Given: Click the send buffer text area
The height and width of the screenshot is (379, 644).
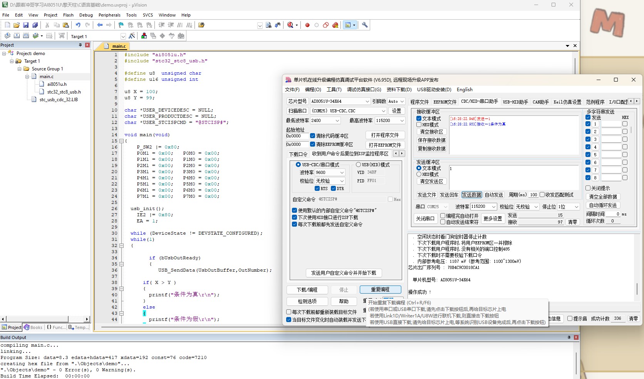Looking at the screenshot, I should 514,177.
